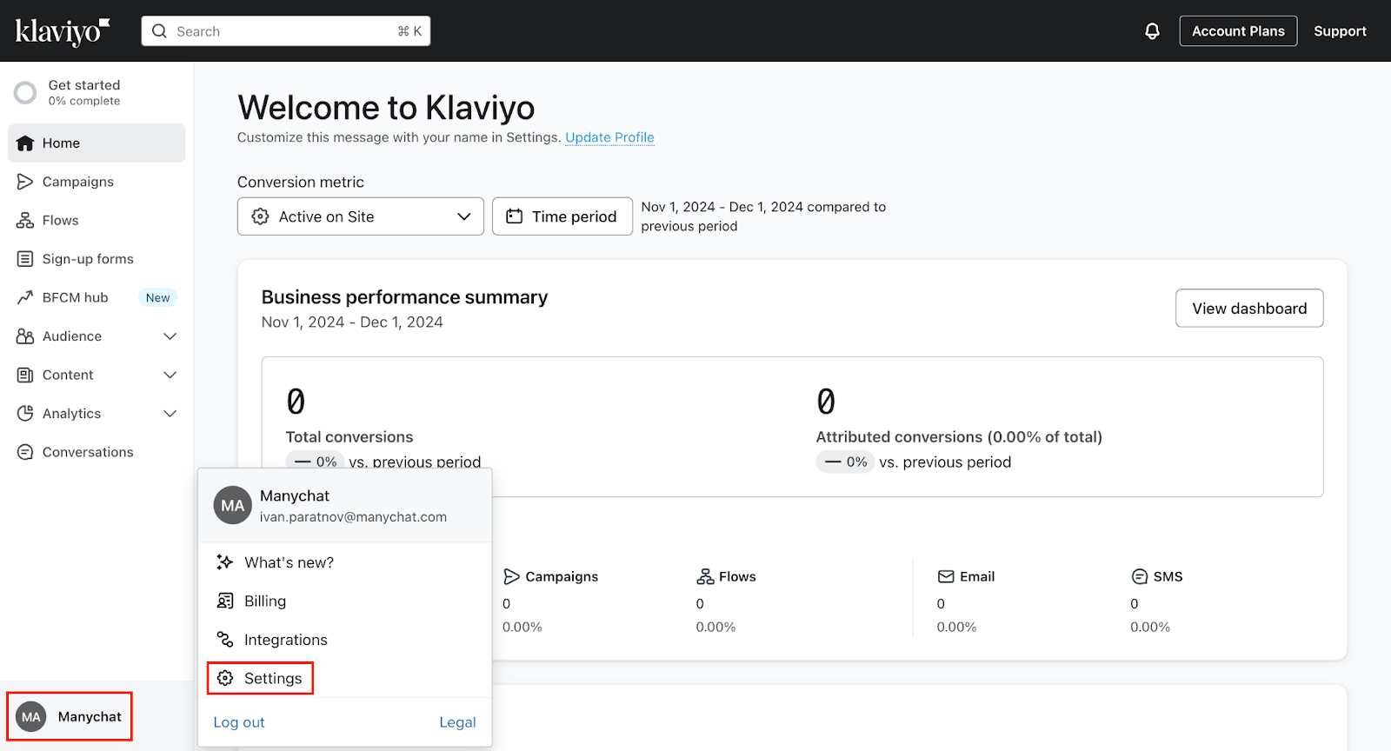Click the Klaviyo logo

pos(62,31)
